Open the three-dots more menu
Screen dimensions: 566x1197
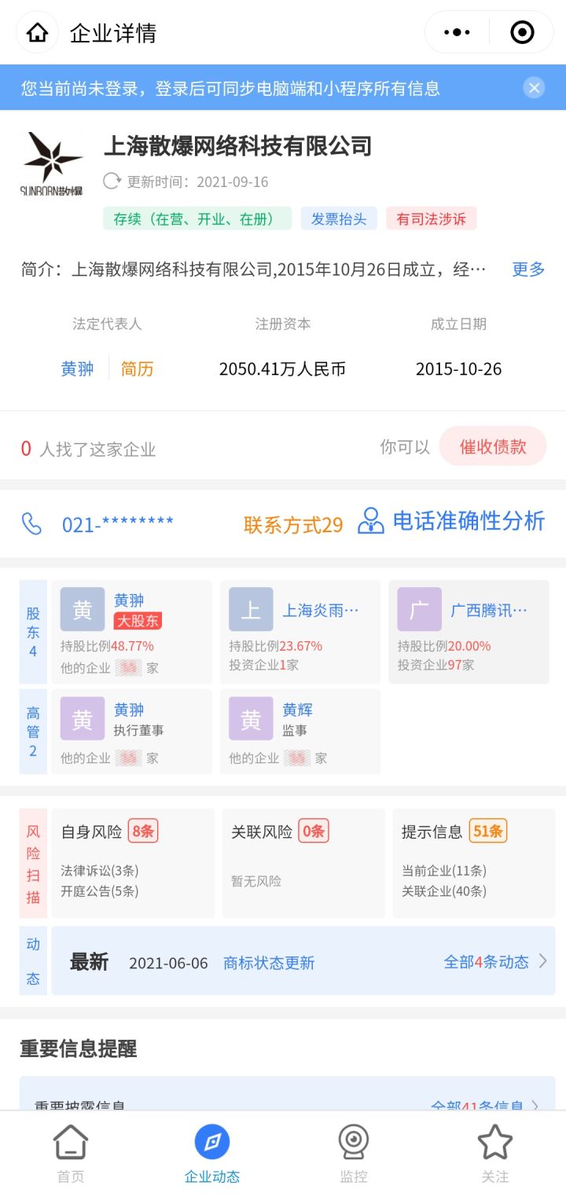(x=457, y=32)
